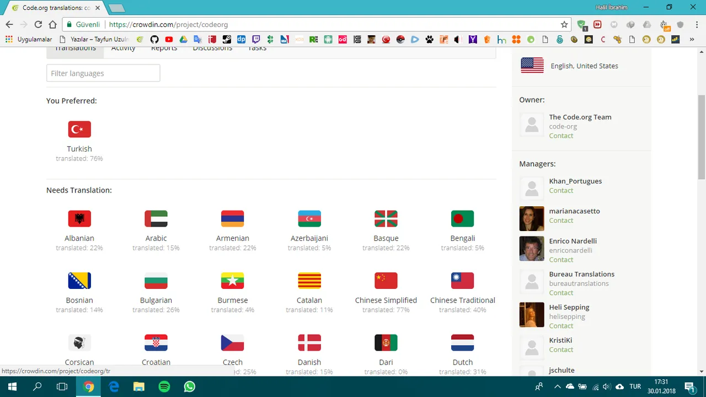Open the Chinese Simplified language name link

386,301
